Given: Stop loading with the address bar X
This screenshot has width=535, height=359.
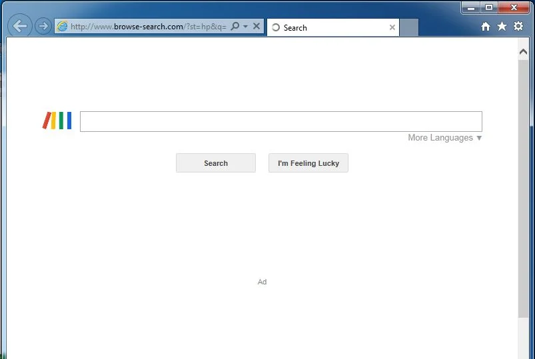Looking at the screenshot, I should pyautogui.click(x=257, y=26).
